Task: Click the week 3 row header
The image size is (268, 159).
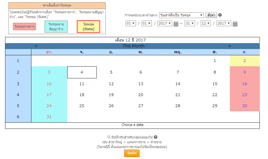Action: pyautogui.click(x=18, y=84)
